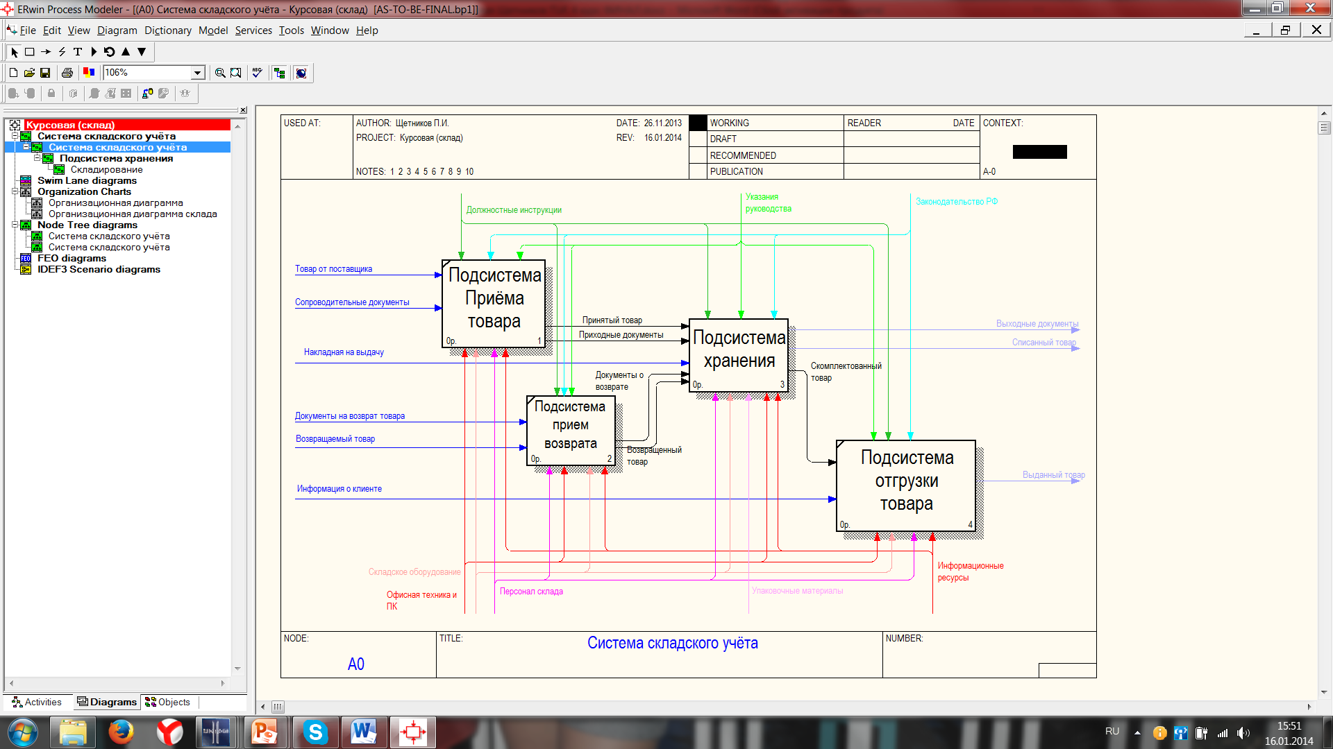Create a new model
Image resolution: width=1333 pixels, height=749 pixels.
(x=13, y=73)
